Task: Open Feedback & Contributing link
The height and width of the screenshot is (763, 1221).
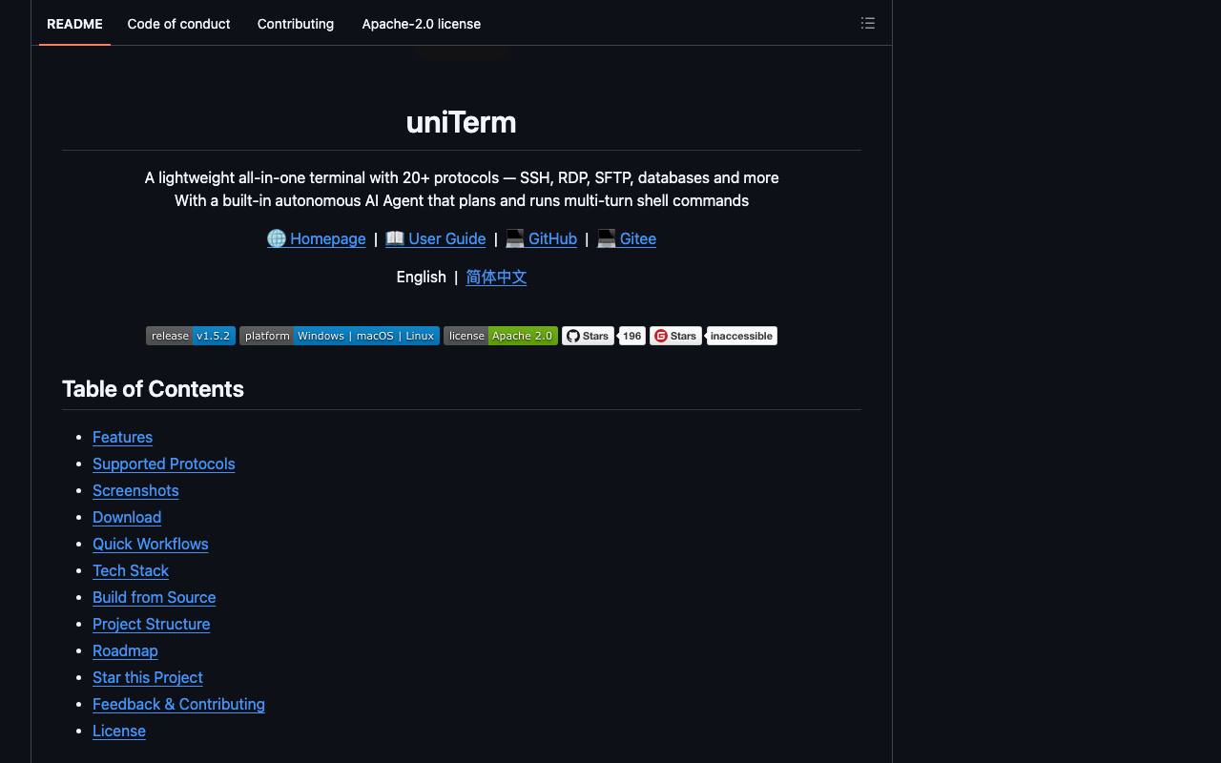Action: (x=178, y=704)
